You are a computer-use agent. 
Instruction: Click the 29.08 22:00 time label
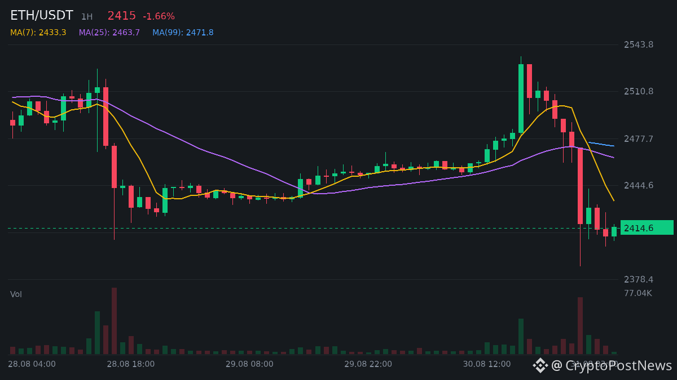pyautogui.click(x=368, y=364)
